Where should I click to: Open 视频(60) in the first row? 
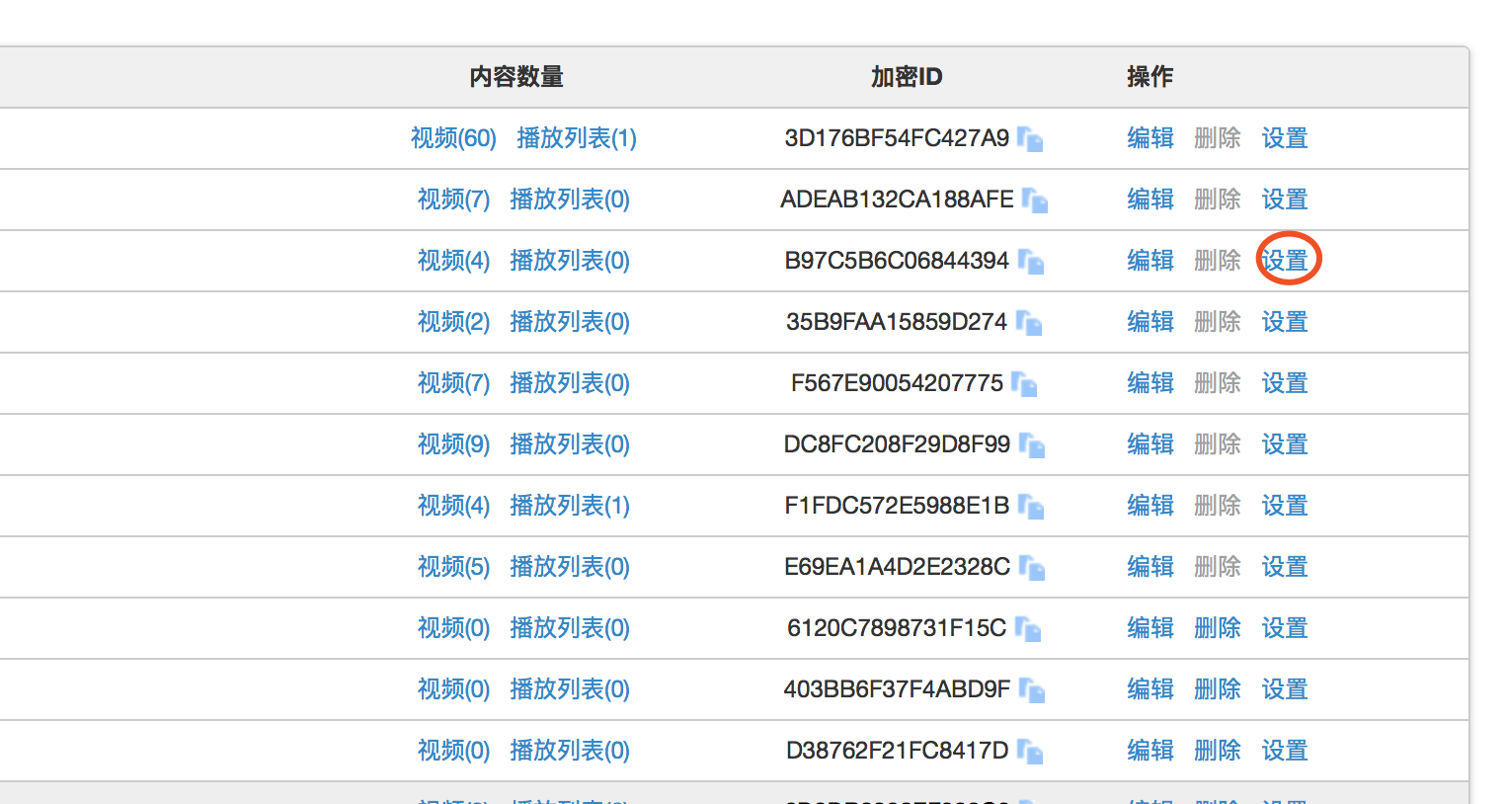pyautogui.click(x=453, y=138)
